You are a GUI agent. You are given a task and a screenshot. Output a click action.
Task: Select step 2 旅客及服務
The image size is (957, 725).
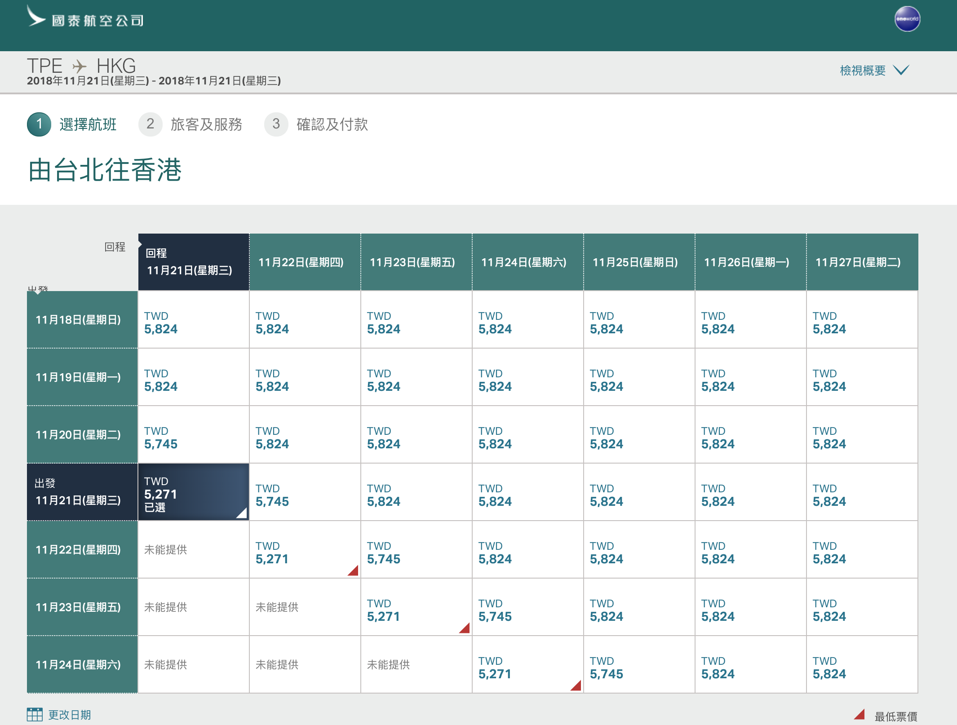(191, 124)
